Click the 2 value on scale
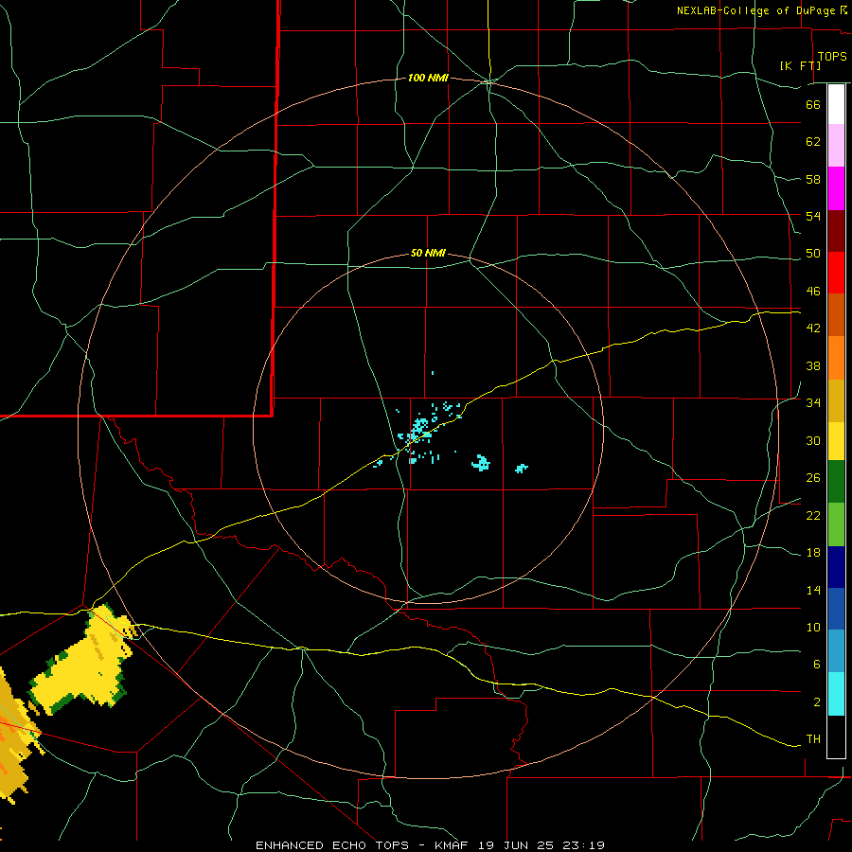852x852 pixels. 816,702
